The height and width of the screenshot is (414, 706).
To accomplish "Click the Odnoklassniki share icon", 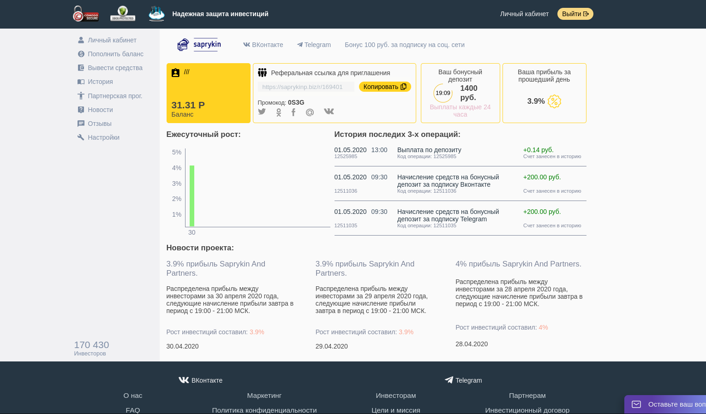I will coord(278,112).
